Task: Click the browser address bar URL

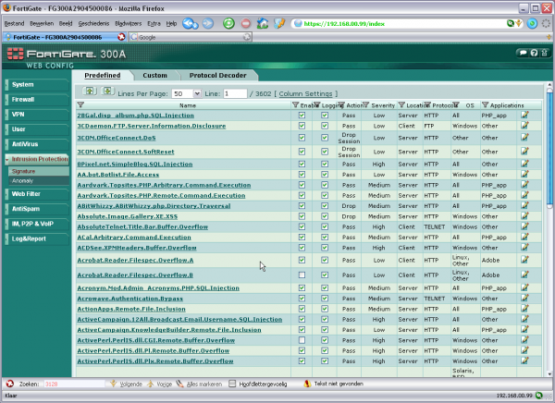Action: point(344,24)
